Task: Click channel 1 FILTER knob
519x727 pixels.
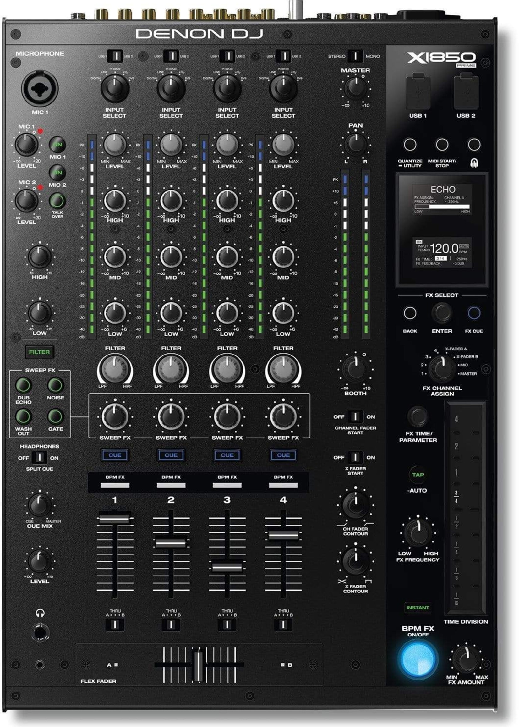Action: click(x=115, y=370)
